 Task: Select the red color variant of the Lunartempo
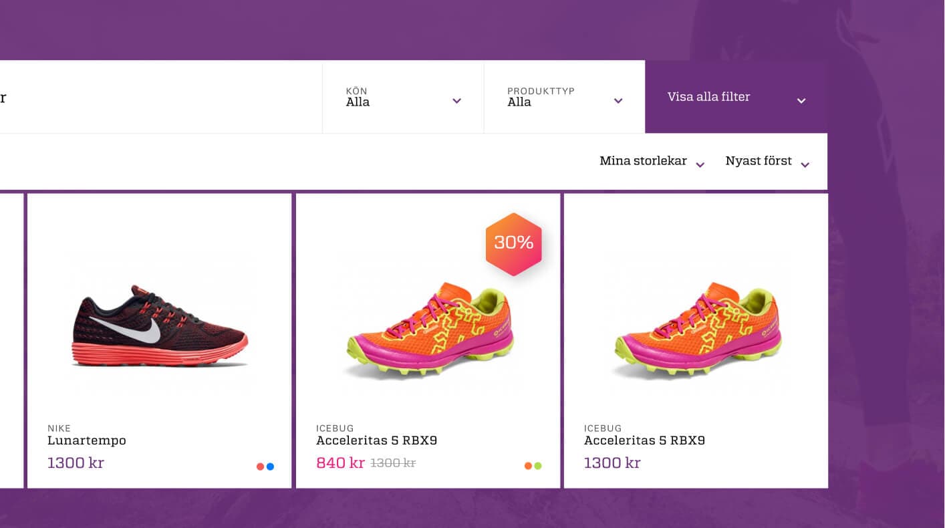(x=260, y=466)
